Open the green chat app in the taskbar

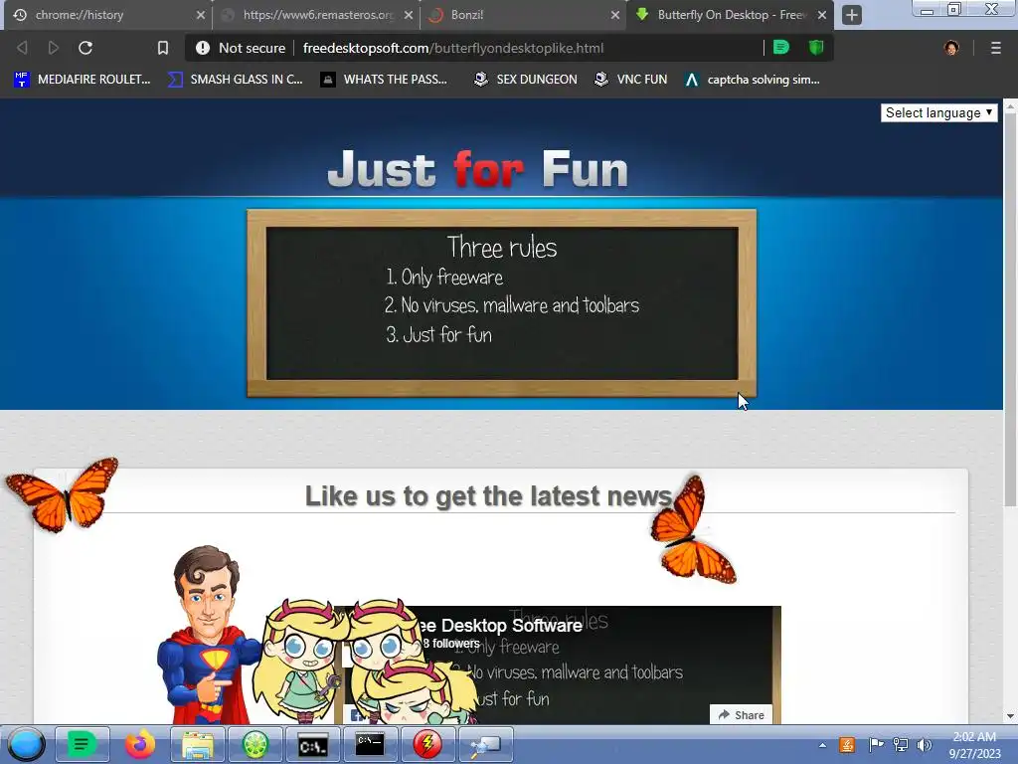click(82, 744)
